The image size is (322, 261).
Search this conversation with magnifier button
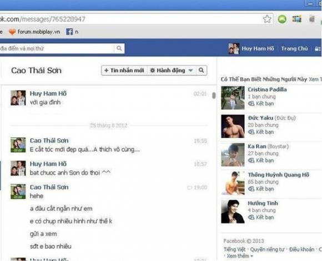click(202, 71)
